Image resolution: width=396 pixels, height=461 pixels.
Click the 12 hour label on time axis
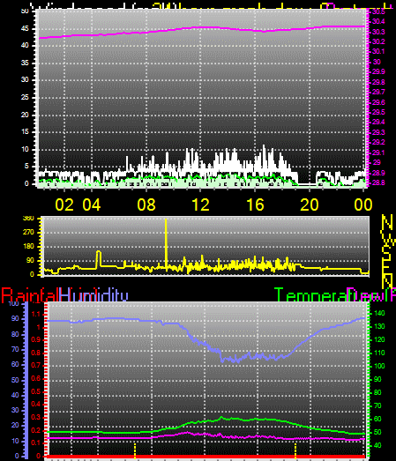coord(200,204)
